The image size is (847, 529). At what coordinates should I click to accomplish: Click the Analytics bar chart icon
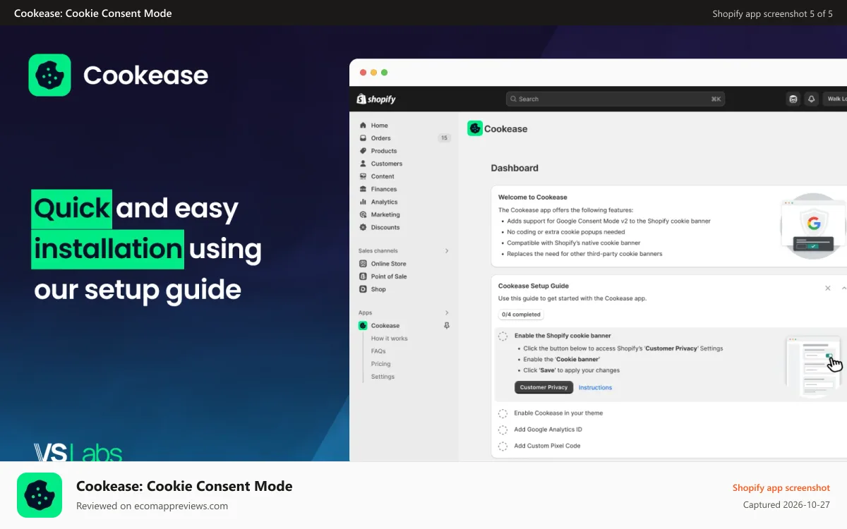363,202
